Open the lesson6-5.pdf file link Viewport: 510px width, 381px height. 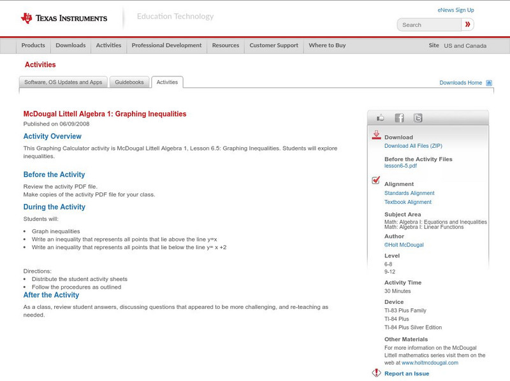(400, 166)
